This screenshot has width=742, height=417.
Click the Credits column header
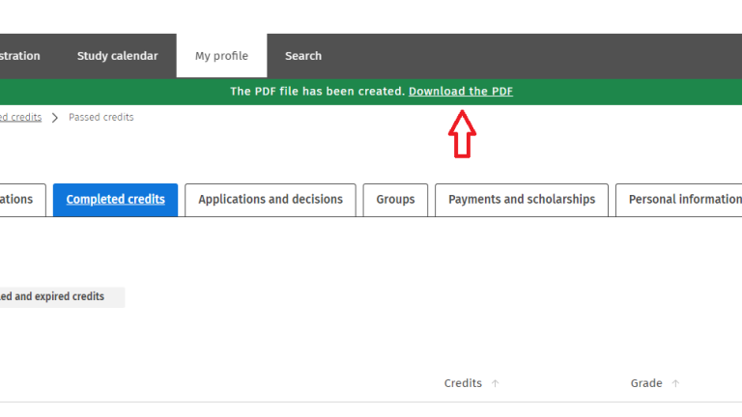[463, 383]
